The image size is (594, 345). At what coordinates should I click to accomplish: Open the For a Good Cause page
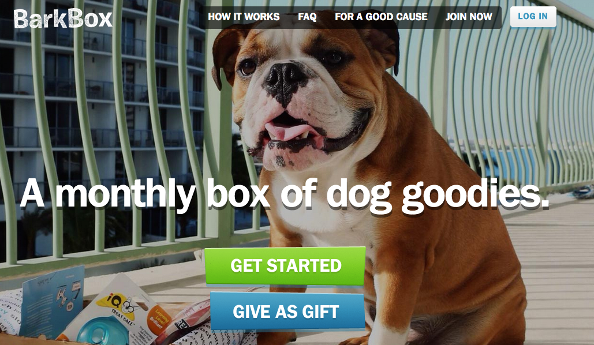[x=381, y=17]
